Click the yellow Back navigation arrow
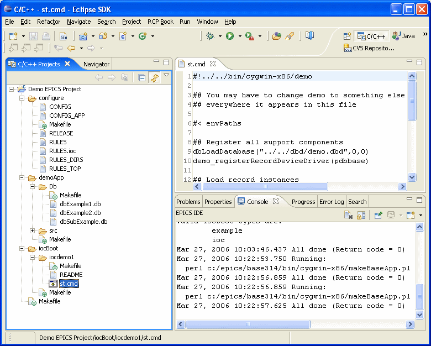 (x=71, y=48)
